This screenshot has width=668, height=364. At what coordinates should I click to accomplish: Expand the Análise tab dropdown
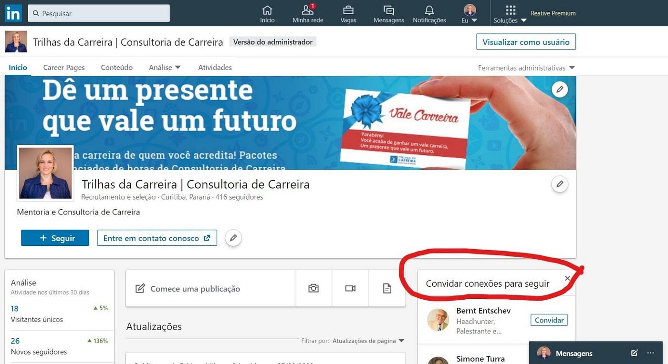click(165, 68)
